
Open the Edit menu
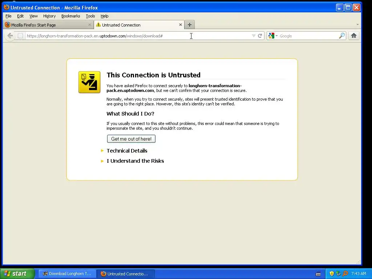coord(20,16)
